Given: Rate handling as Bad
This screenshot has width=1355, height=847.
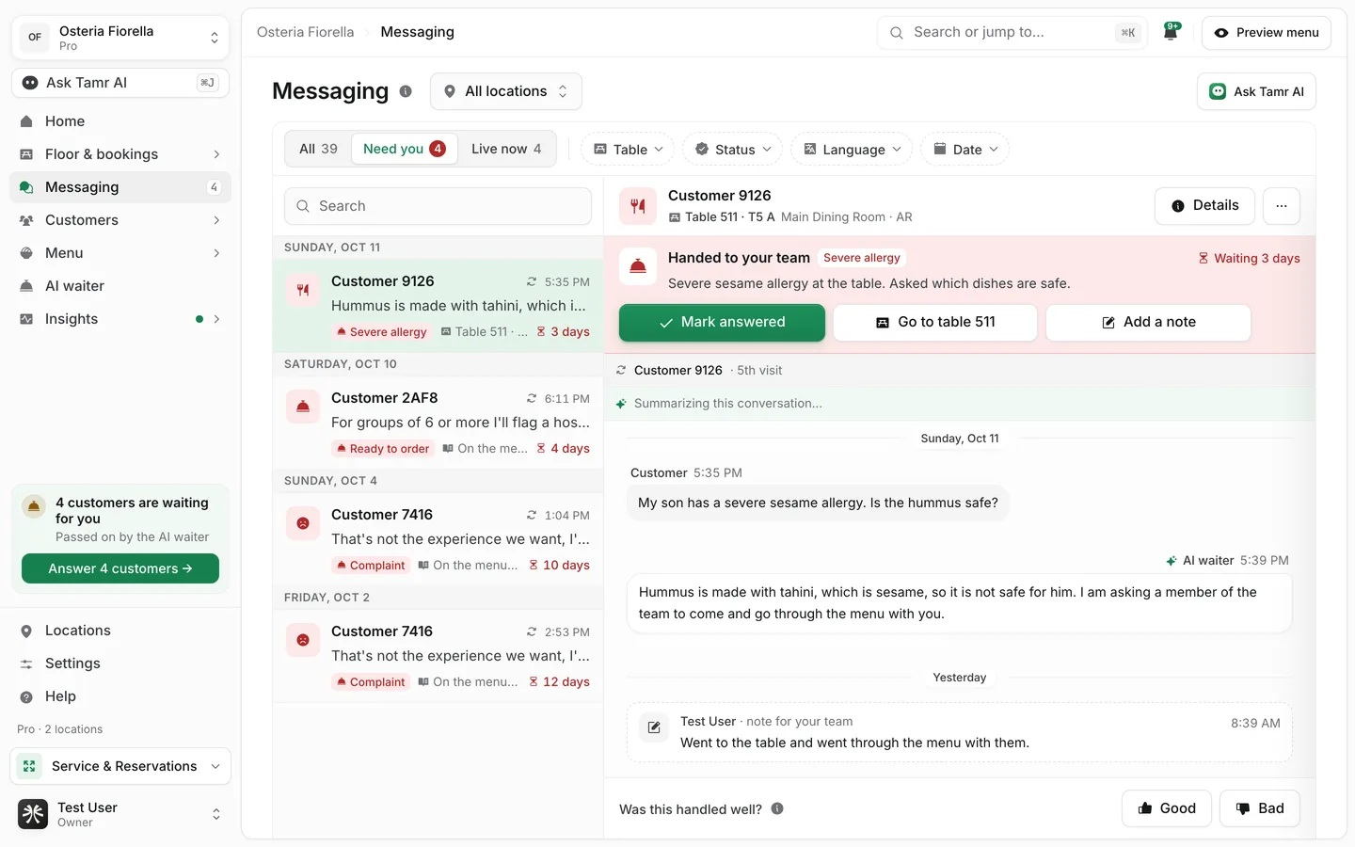Looking at the screenshot, I should pyautogui.click(x=1260, y=808).
